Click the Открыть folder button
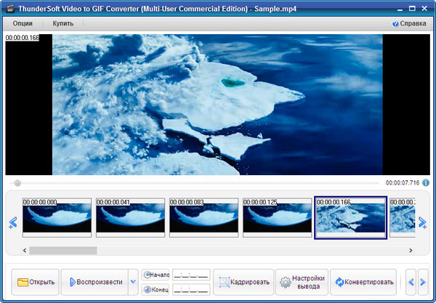Viewport: 436px width, 303px height. pos(35,282)
